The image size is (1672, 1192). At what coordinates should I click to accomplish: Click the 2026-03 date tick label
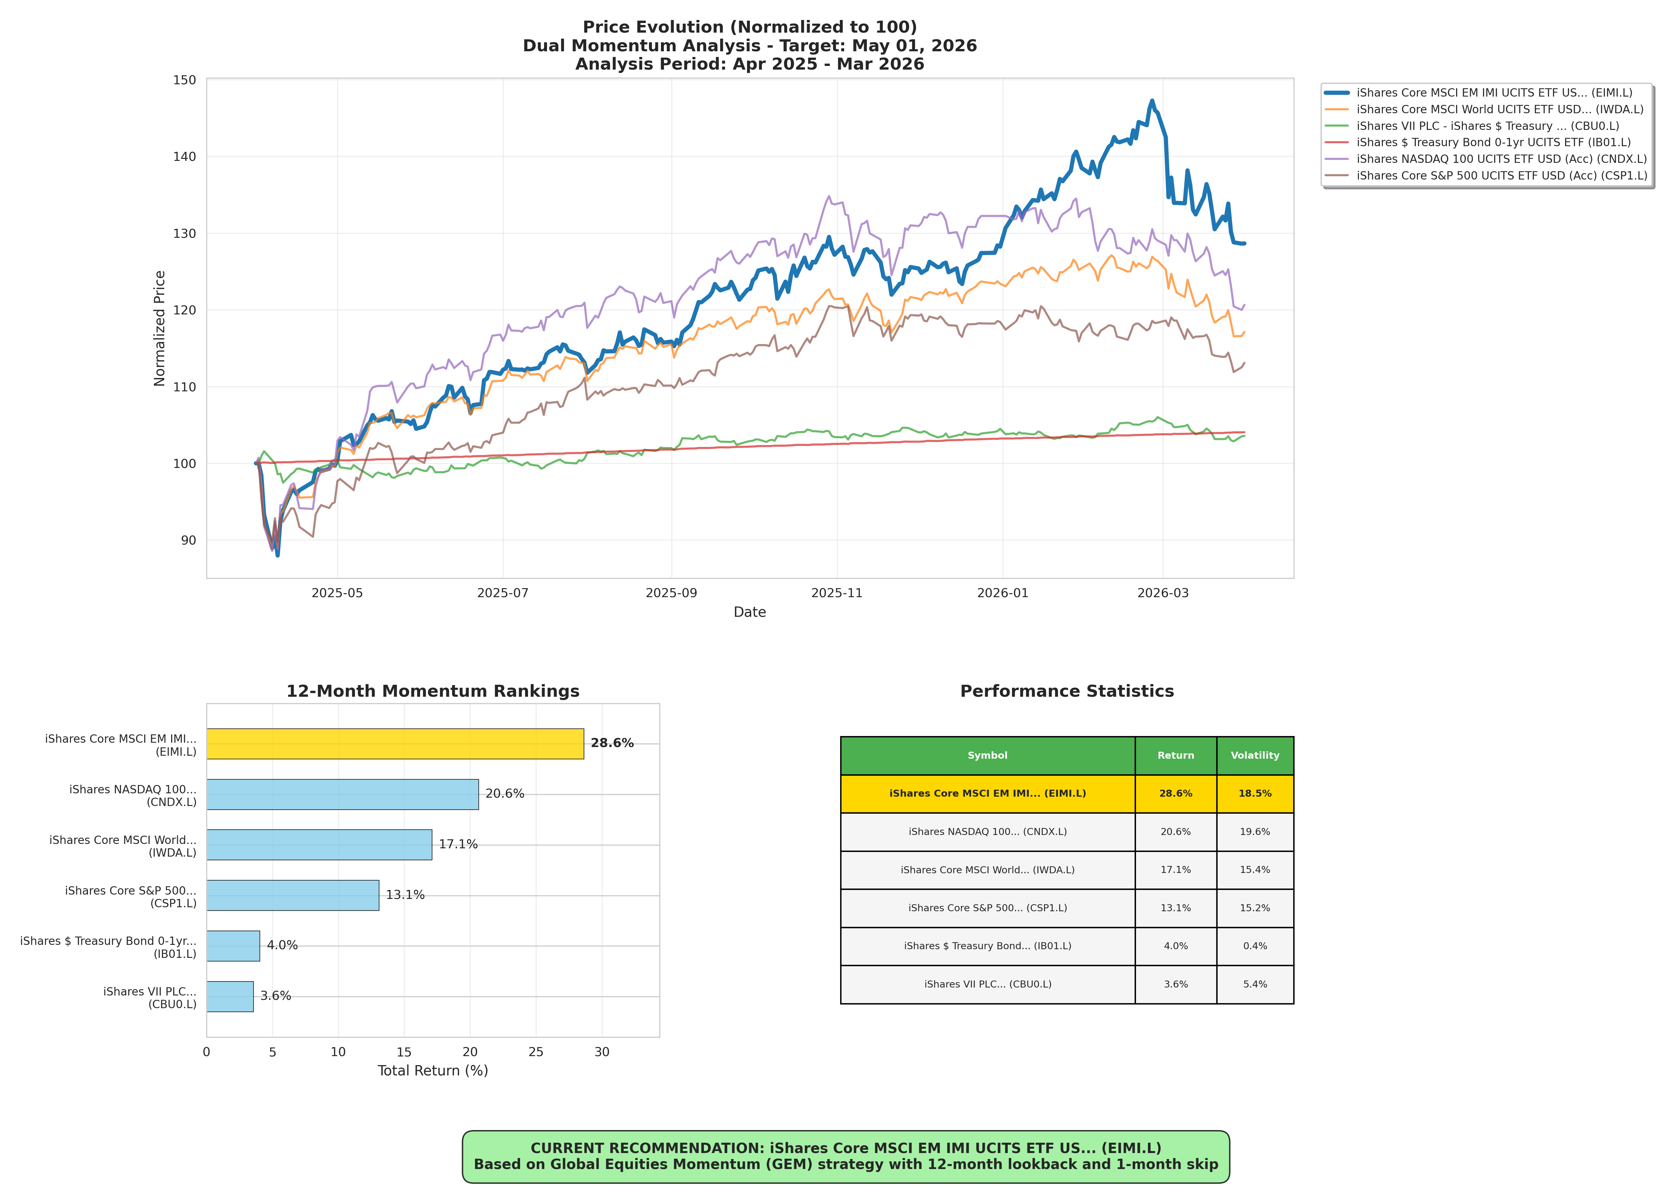click(1163, 593)
